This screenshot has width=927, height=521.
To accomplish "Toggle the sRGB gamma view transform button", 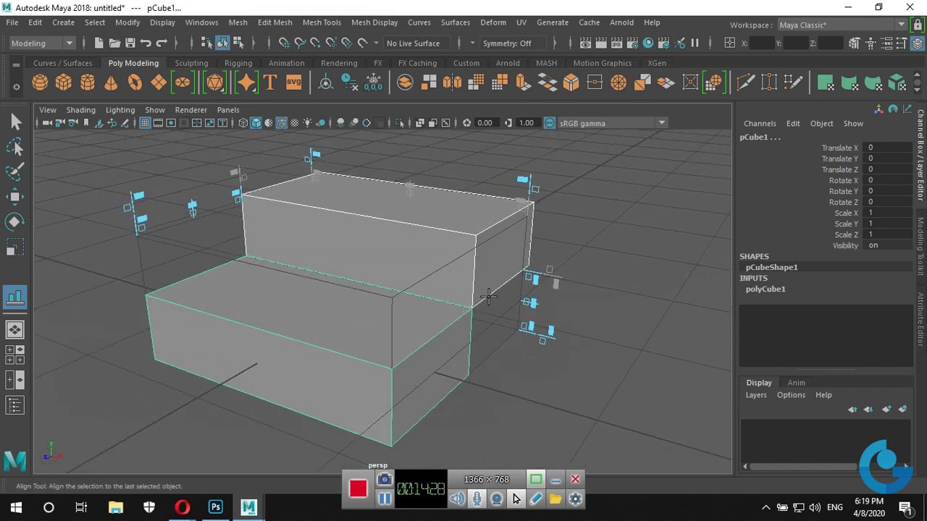I will pyautogui.click(x=550, y=123).
